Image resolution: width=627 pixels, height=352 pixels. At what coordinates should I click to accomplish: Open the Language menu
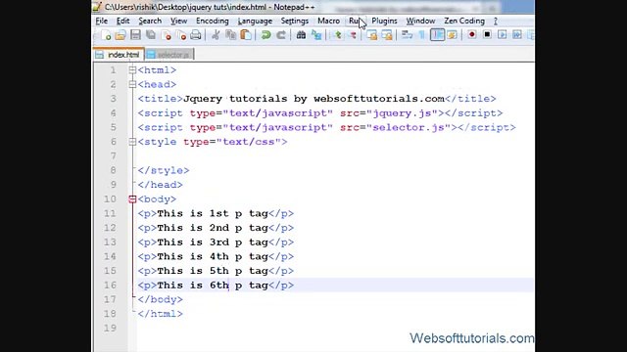255,21
